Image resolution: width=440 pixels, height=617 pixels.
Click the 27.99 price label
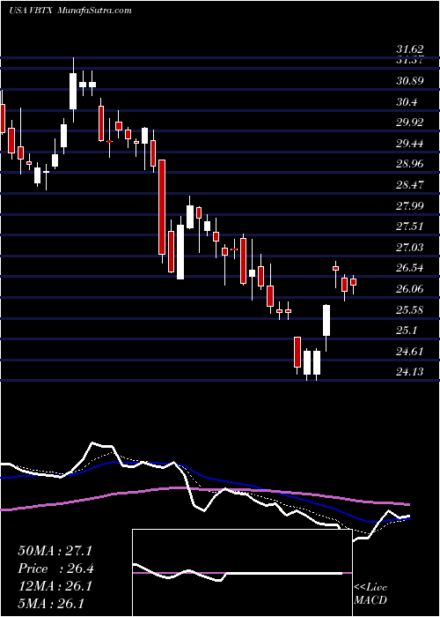point(410,205)
